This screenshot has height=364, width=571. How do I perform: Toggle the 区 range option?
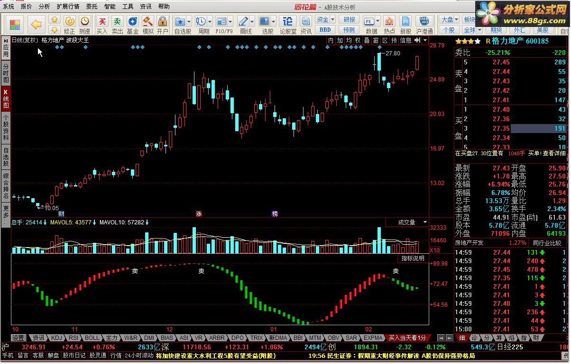coord(385,40)
